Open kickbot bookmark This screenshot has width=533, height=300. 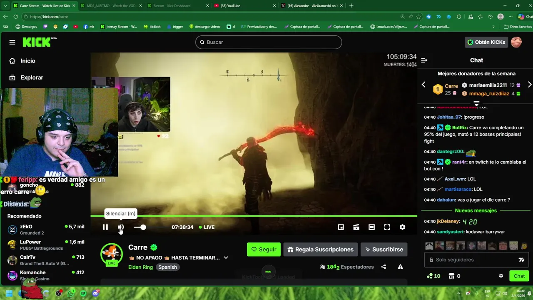pyautogui.click(x=152, y=27)
